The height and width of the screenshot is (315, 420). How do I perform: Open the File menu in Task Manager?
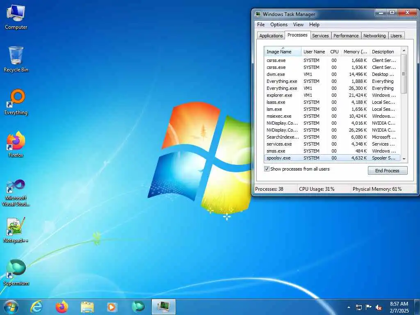pyautogui.click(x=260, y=24)
